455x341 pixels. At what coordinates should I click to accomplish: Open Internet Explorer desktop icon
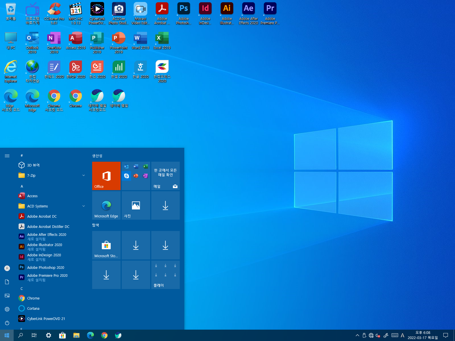pyautogui.click(x=11, y=72)
